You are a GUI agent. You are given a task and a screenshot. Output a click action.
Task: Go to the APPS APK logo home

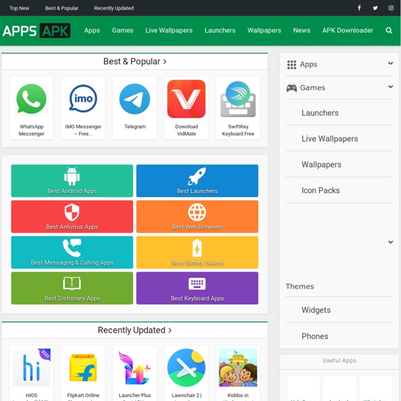pyautogui.click(x=36, y=31)
